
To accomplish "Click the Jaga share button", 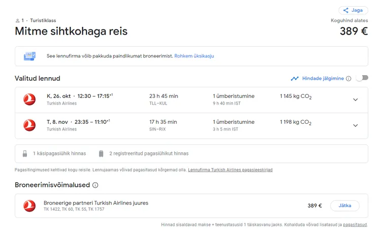I will (353, 10).
